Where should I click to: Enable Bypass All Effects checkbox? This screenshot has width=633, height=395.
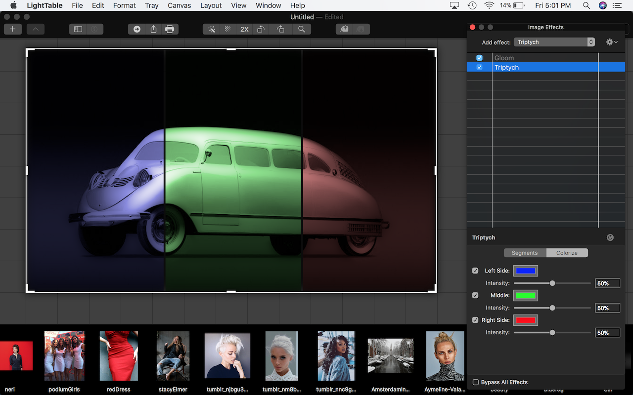point(476,382)
